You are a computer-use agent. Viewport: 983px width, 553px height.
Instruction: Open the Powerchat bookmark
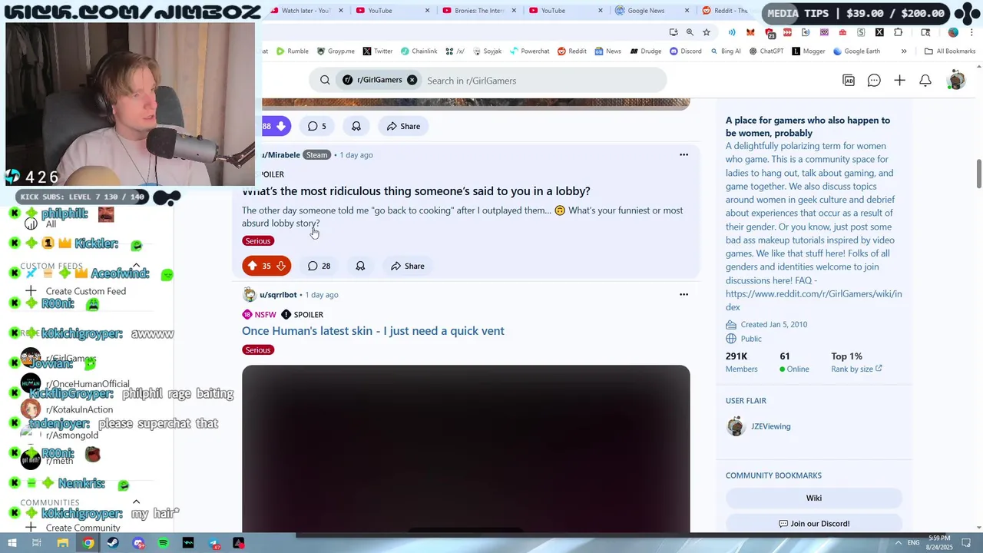pyautogui.click(x=529, y=51)
